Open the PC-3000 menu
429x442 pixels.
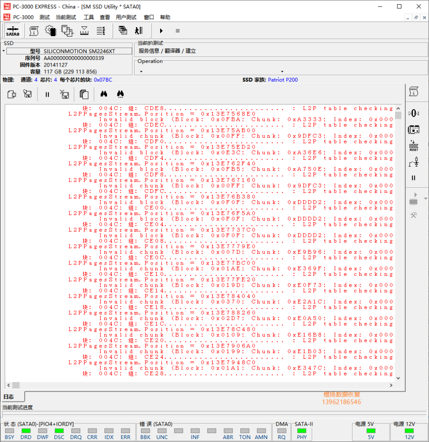click(x=23, y=17)
